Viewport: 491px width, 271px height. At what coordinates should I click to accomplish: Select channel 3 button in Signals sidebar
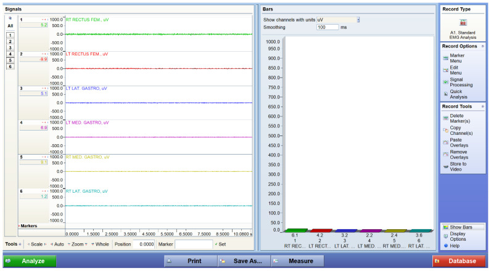tap(10, 48)
